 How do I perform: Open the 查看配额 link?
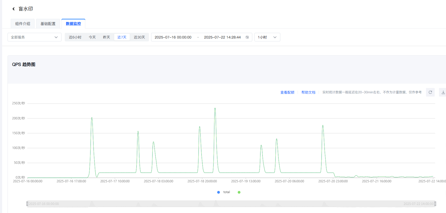[x=287, y=92]
